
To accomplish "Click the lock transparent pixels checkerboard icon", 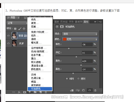I will point(15,29).
